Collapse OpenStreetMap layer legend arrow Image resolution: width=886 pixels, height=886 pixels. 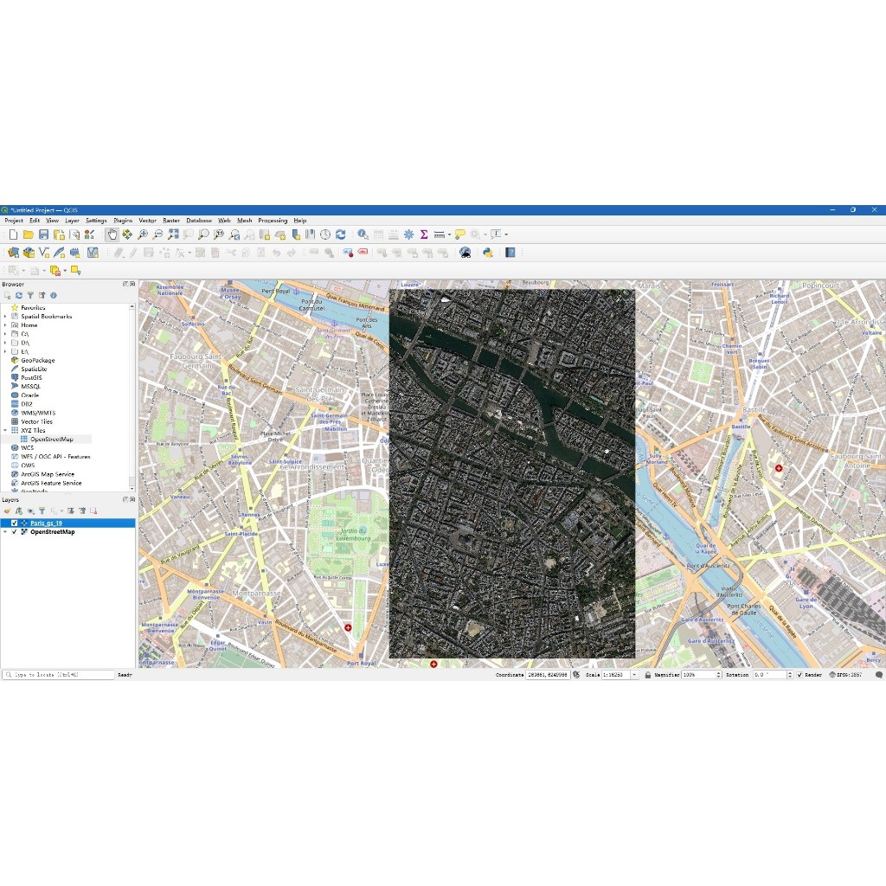click(6, 532)
